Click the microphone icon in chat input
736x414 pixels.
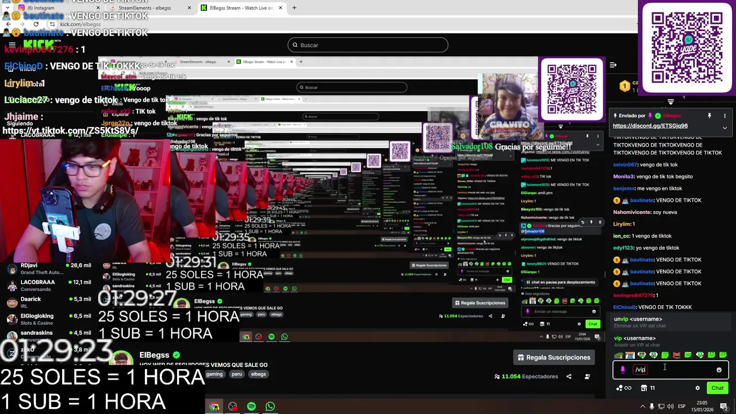[623, 370]
